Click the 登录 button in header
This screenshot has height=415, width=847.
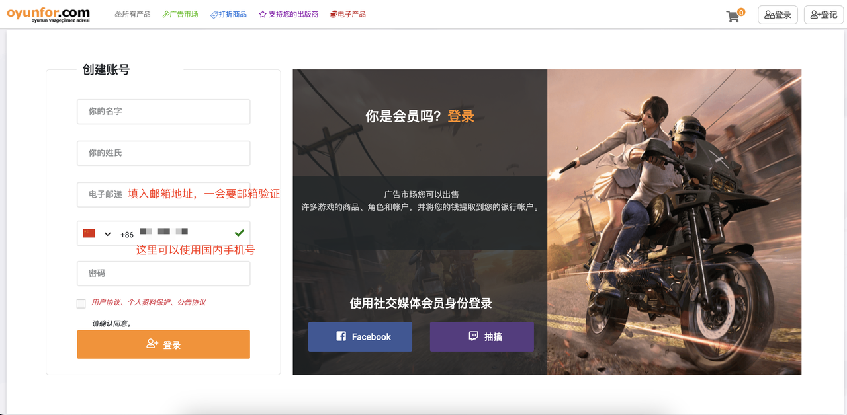click(778, 15)
